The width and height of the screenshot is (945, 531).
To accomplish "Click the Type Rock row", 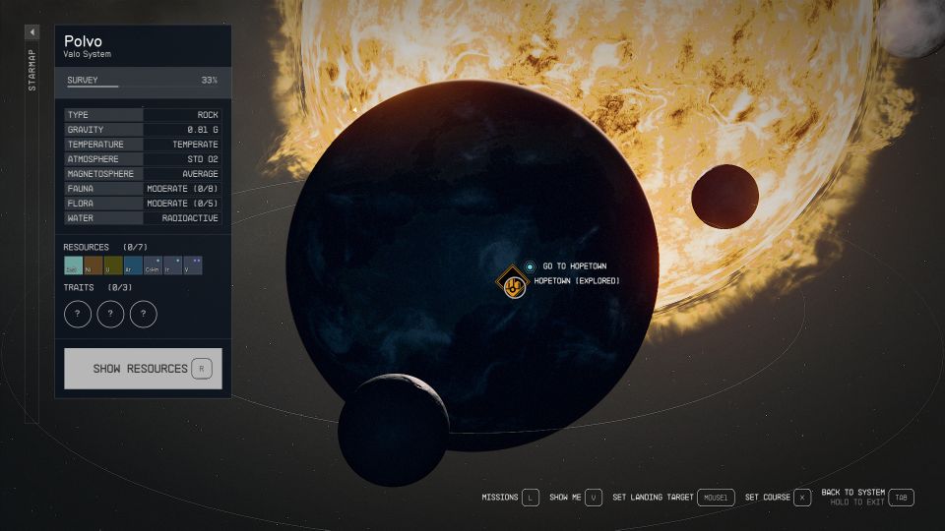I will tap(143, 115).
